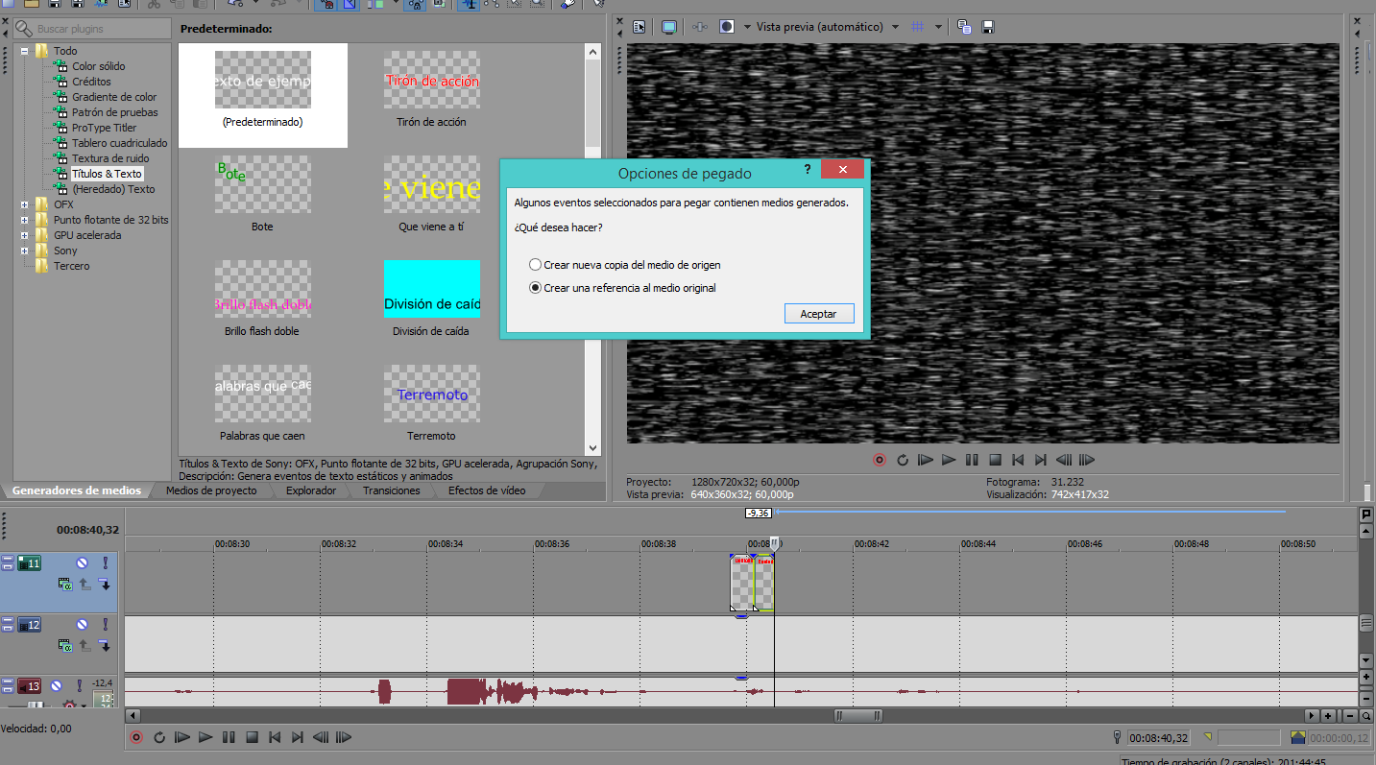
Task: Solo video track 12
Action: coord(105,625)
